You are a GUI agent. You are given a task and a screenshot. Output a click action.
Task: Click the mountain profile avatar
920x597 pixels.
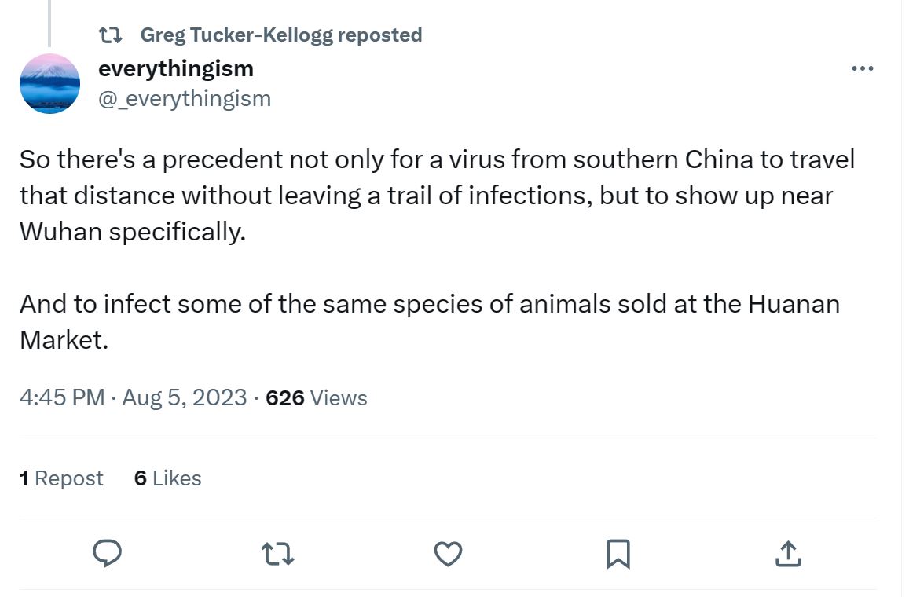(49, 83)
